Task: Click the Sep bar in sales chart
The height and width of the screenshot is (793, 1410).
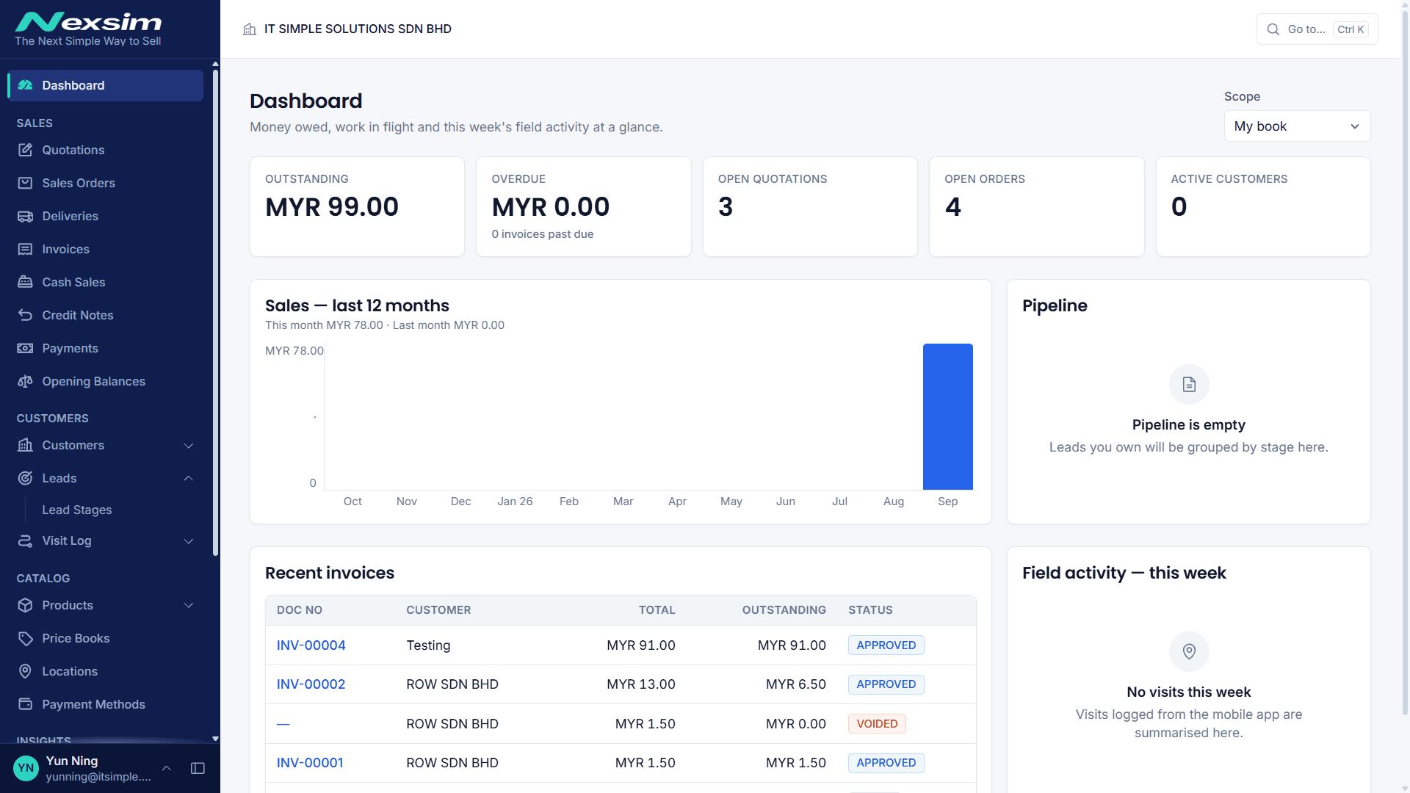Action: 947,416
